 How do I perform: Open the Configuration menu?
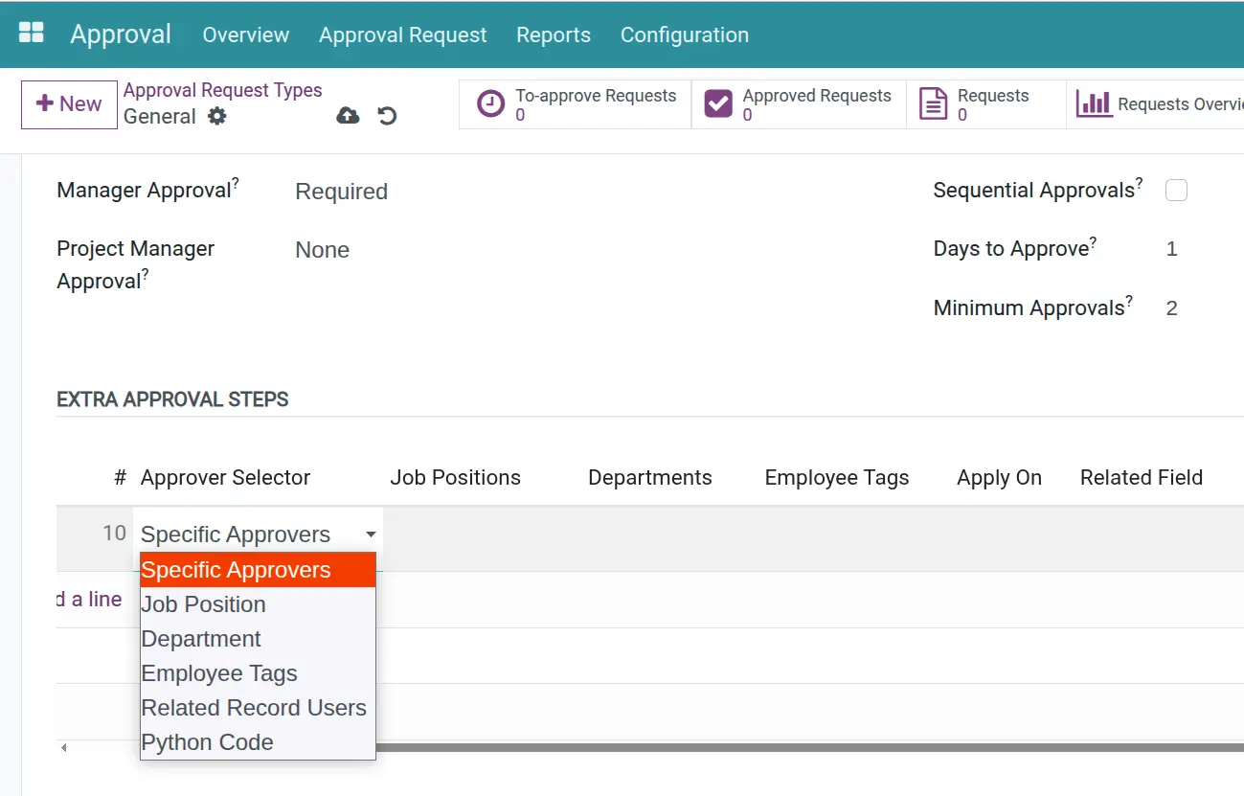(684, 34)
